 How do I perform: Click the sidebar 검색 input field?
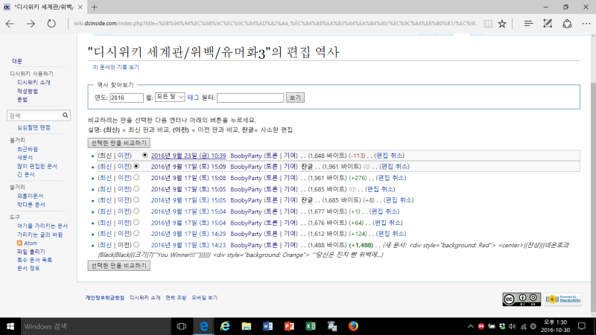tap(34, 115)
